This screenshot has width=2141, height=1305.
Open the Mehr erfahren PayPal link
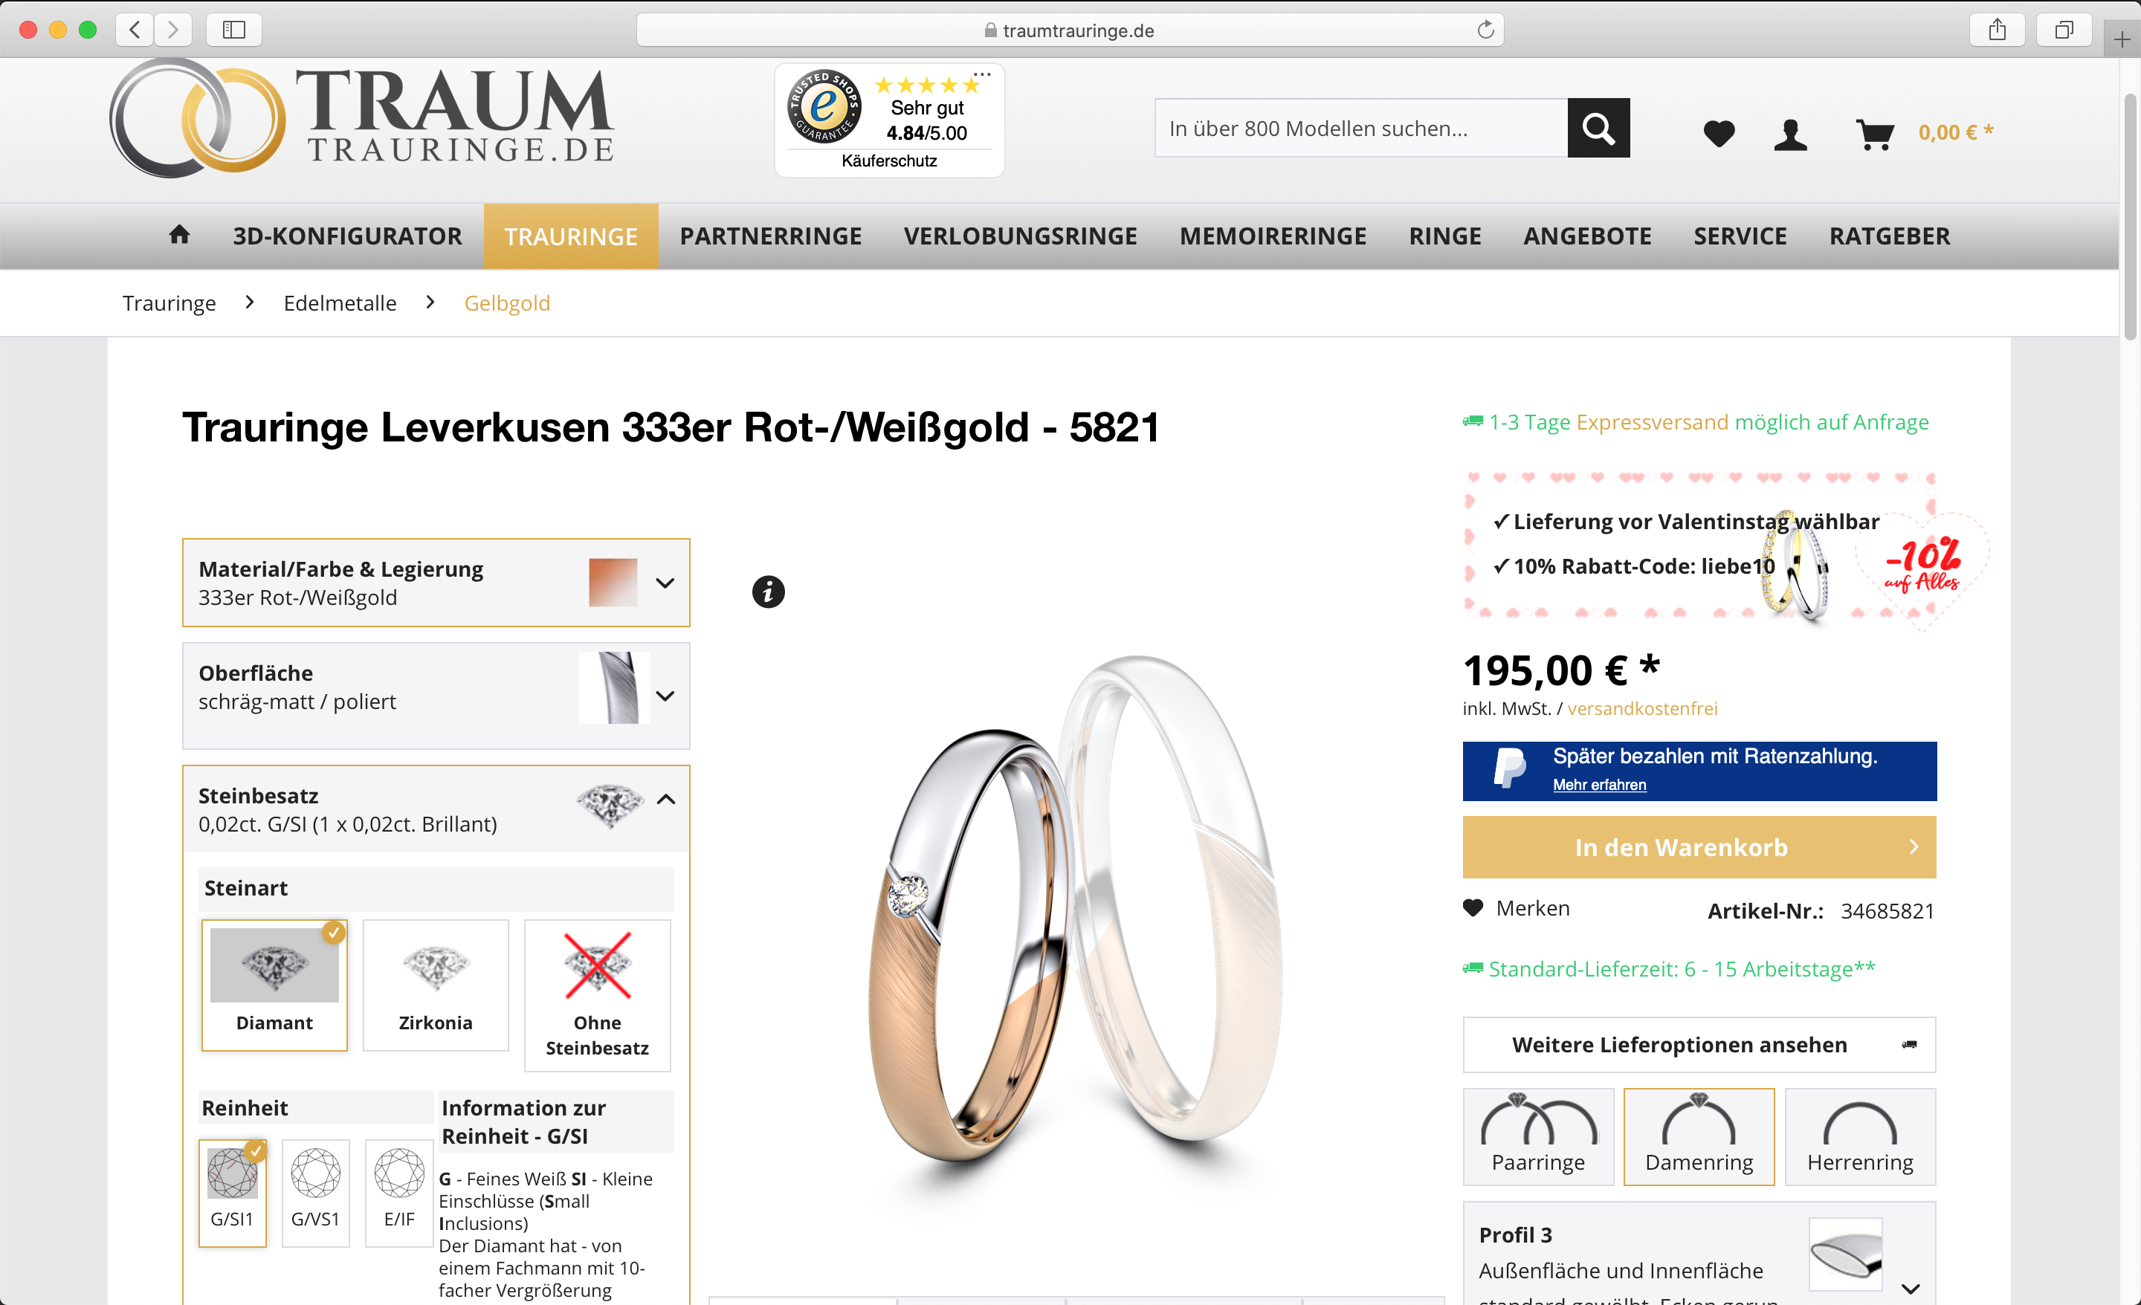click(x=1599, y=785)
